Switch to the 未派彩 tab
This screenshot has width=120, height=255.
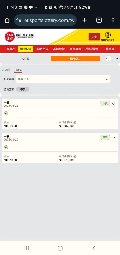click(6, 70)
